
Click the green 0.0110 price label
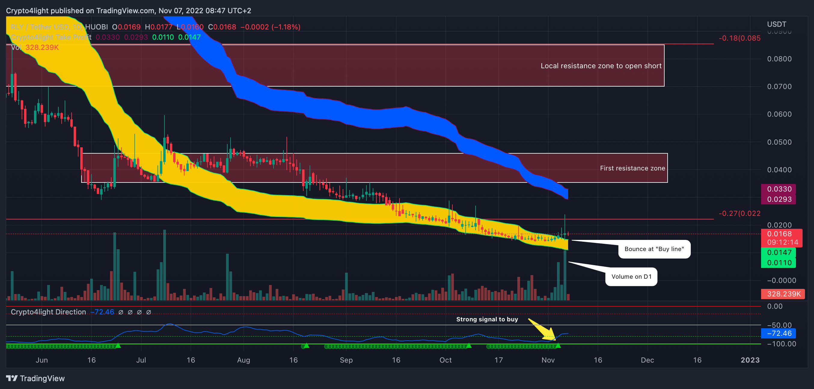(779, 263)
